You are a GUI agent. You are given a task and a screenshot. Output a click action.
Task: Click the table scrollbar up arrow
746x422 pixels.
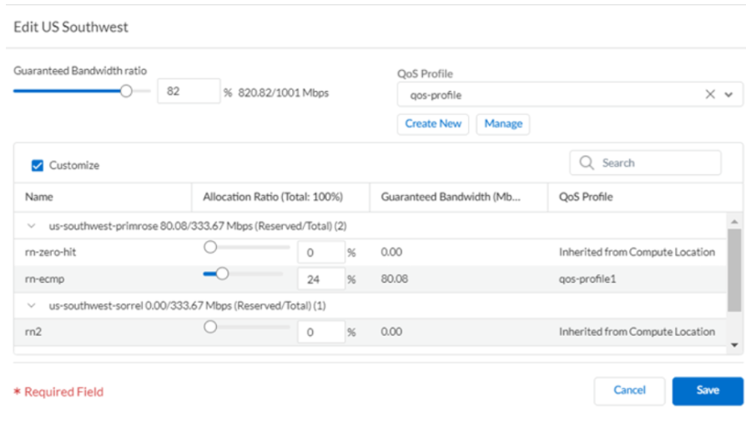[734, 222]
